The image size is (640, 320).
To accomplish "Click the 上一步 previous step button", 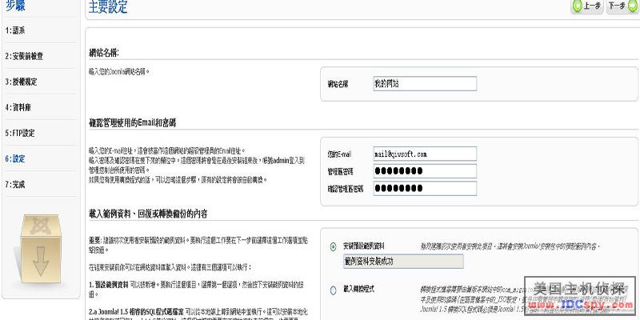I will [x=587, y=6].
